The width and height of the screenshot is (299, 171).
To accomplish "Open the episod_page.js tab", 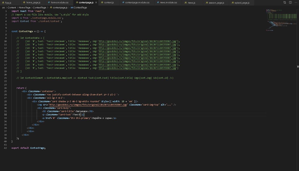I will [241, 3].
